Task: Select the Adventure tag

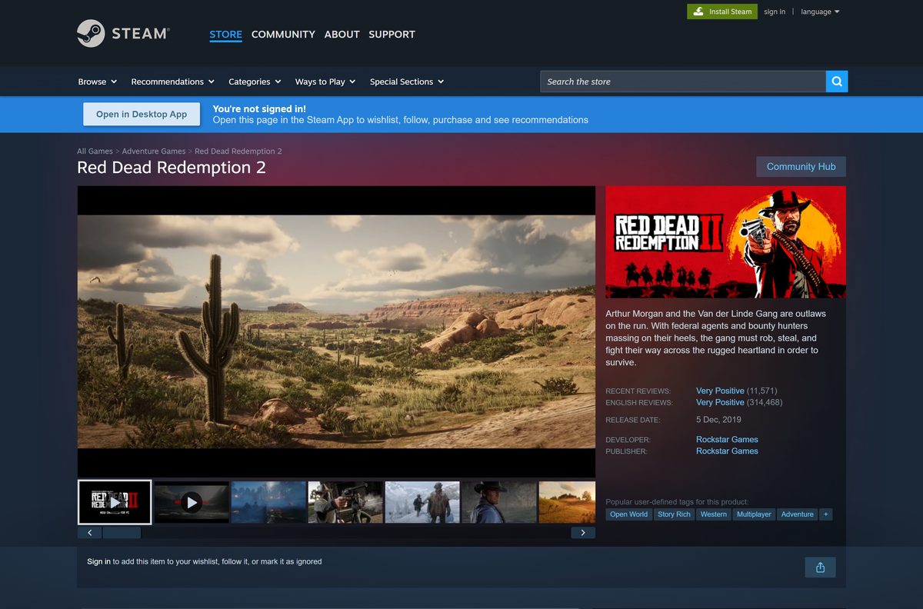Action: pos(797,514)
